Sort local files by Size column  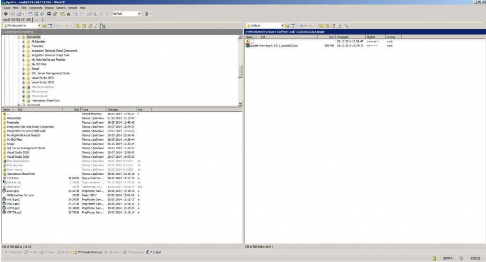(72, 109)
